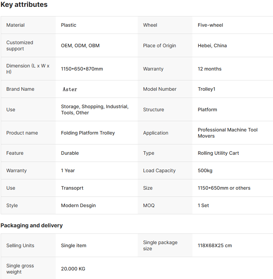Click the Packaging and delivery heading

32,226
